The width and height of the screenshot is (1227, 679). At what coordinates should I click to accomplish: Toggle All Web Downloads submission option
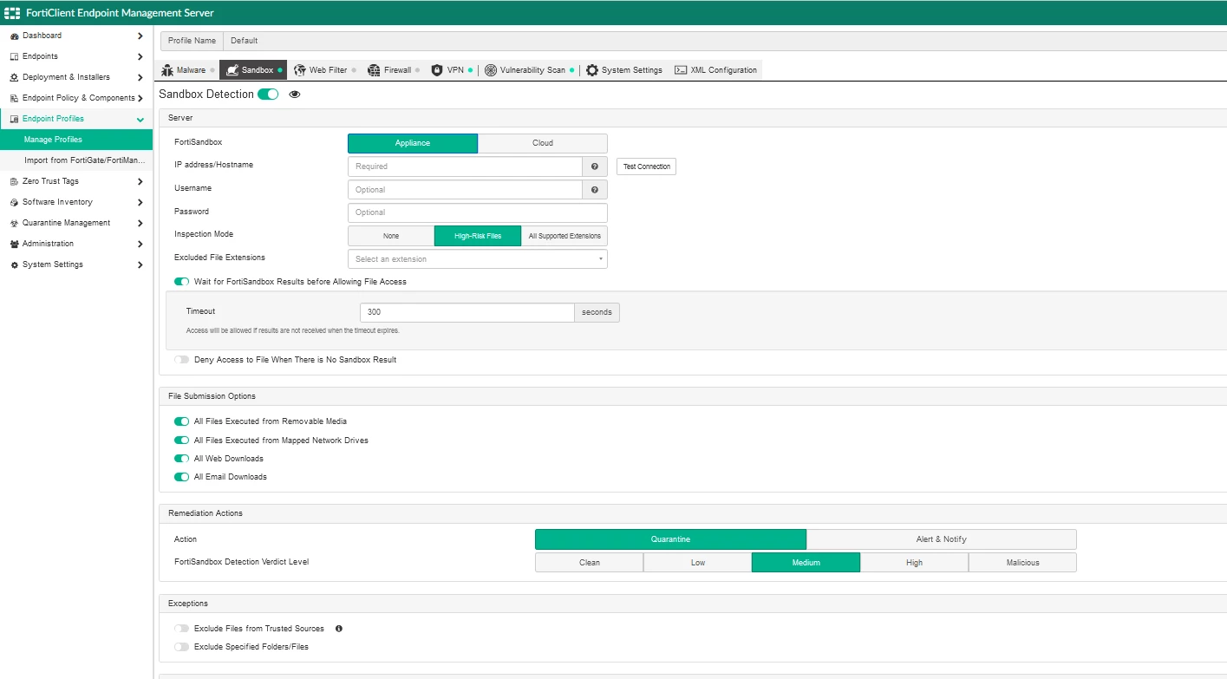[181, 459]
